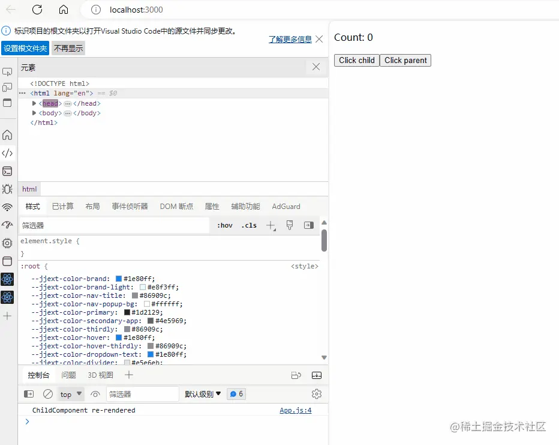
Task: Toggle .cls element classes panel
Action: tap(249, 225)
